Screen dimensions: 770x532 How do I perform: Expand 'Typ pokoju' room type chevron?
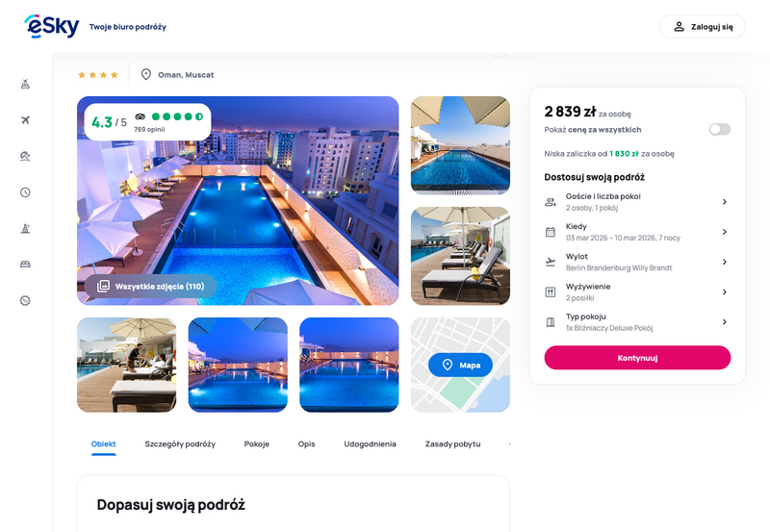[x=725, y=322]
